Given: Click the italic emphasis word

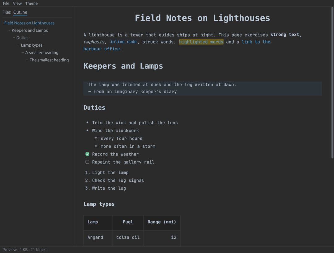Looking at the screenshot, I should (94, 42).
